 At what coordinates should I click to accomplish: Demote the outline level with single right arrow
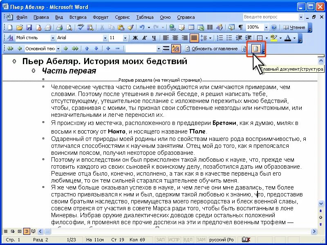(x=66, y=49)
